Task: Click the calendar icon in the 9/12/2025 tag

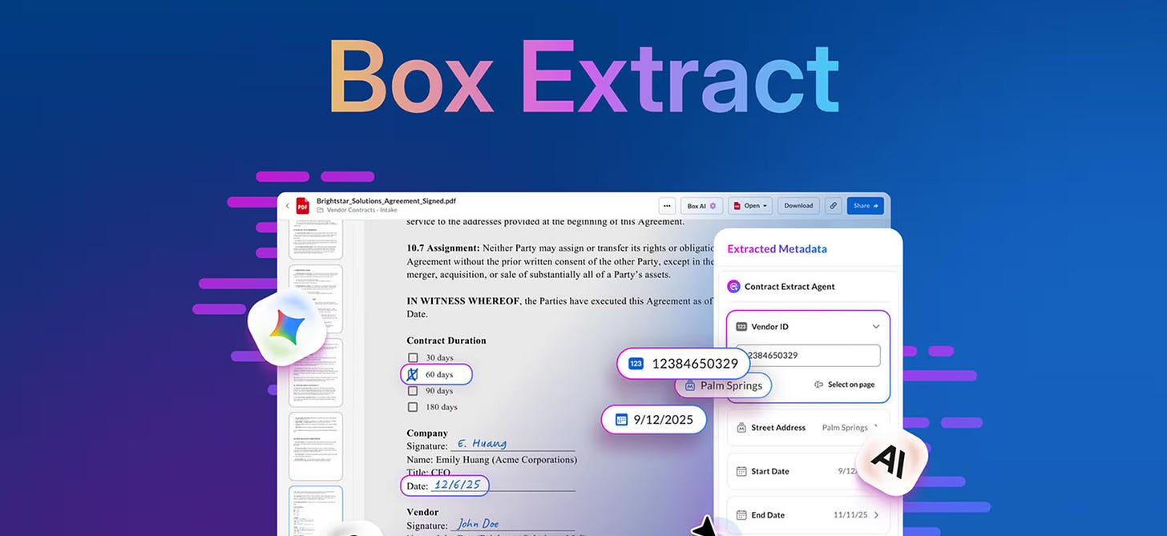Action: 620,419
